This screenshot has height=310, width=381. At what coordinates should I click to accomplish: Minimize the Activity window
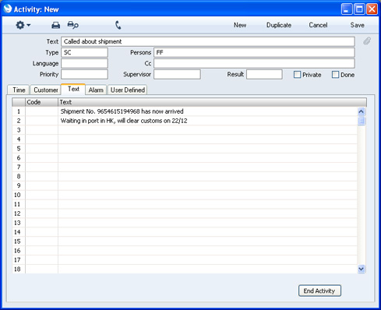(347, 9)
